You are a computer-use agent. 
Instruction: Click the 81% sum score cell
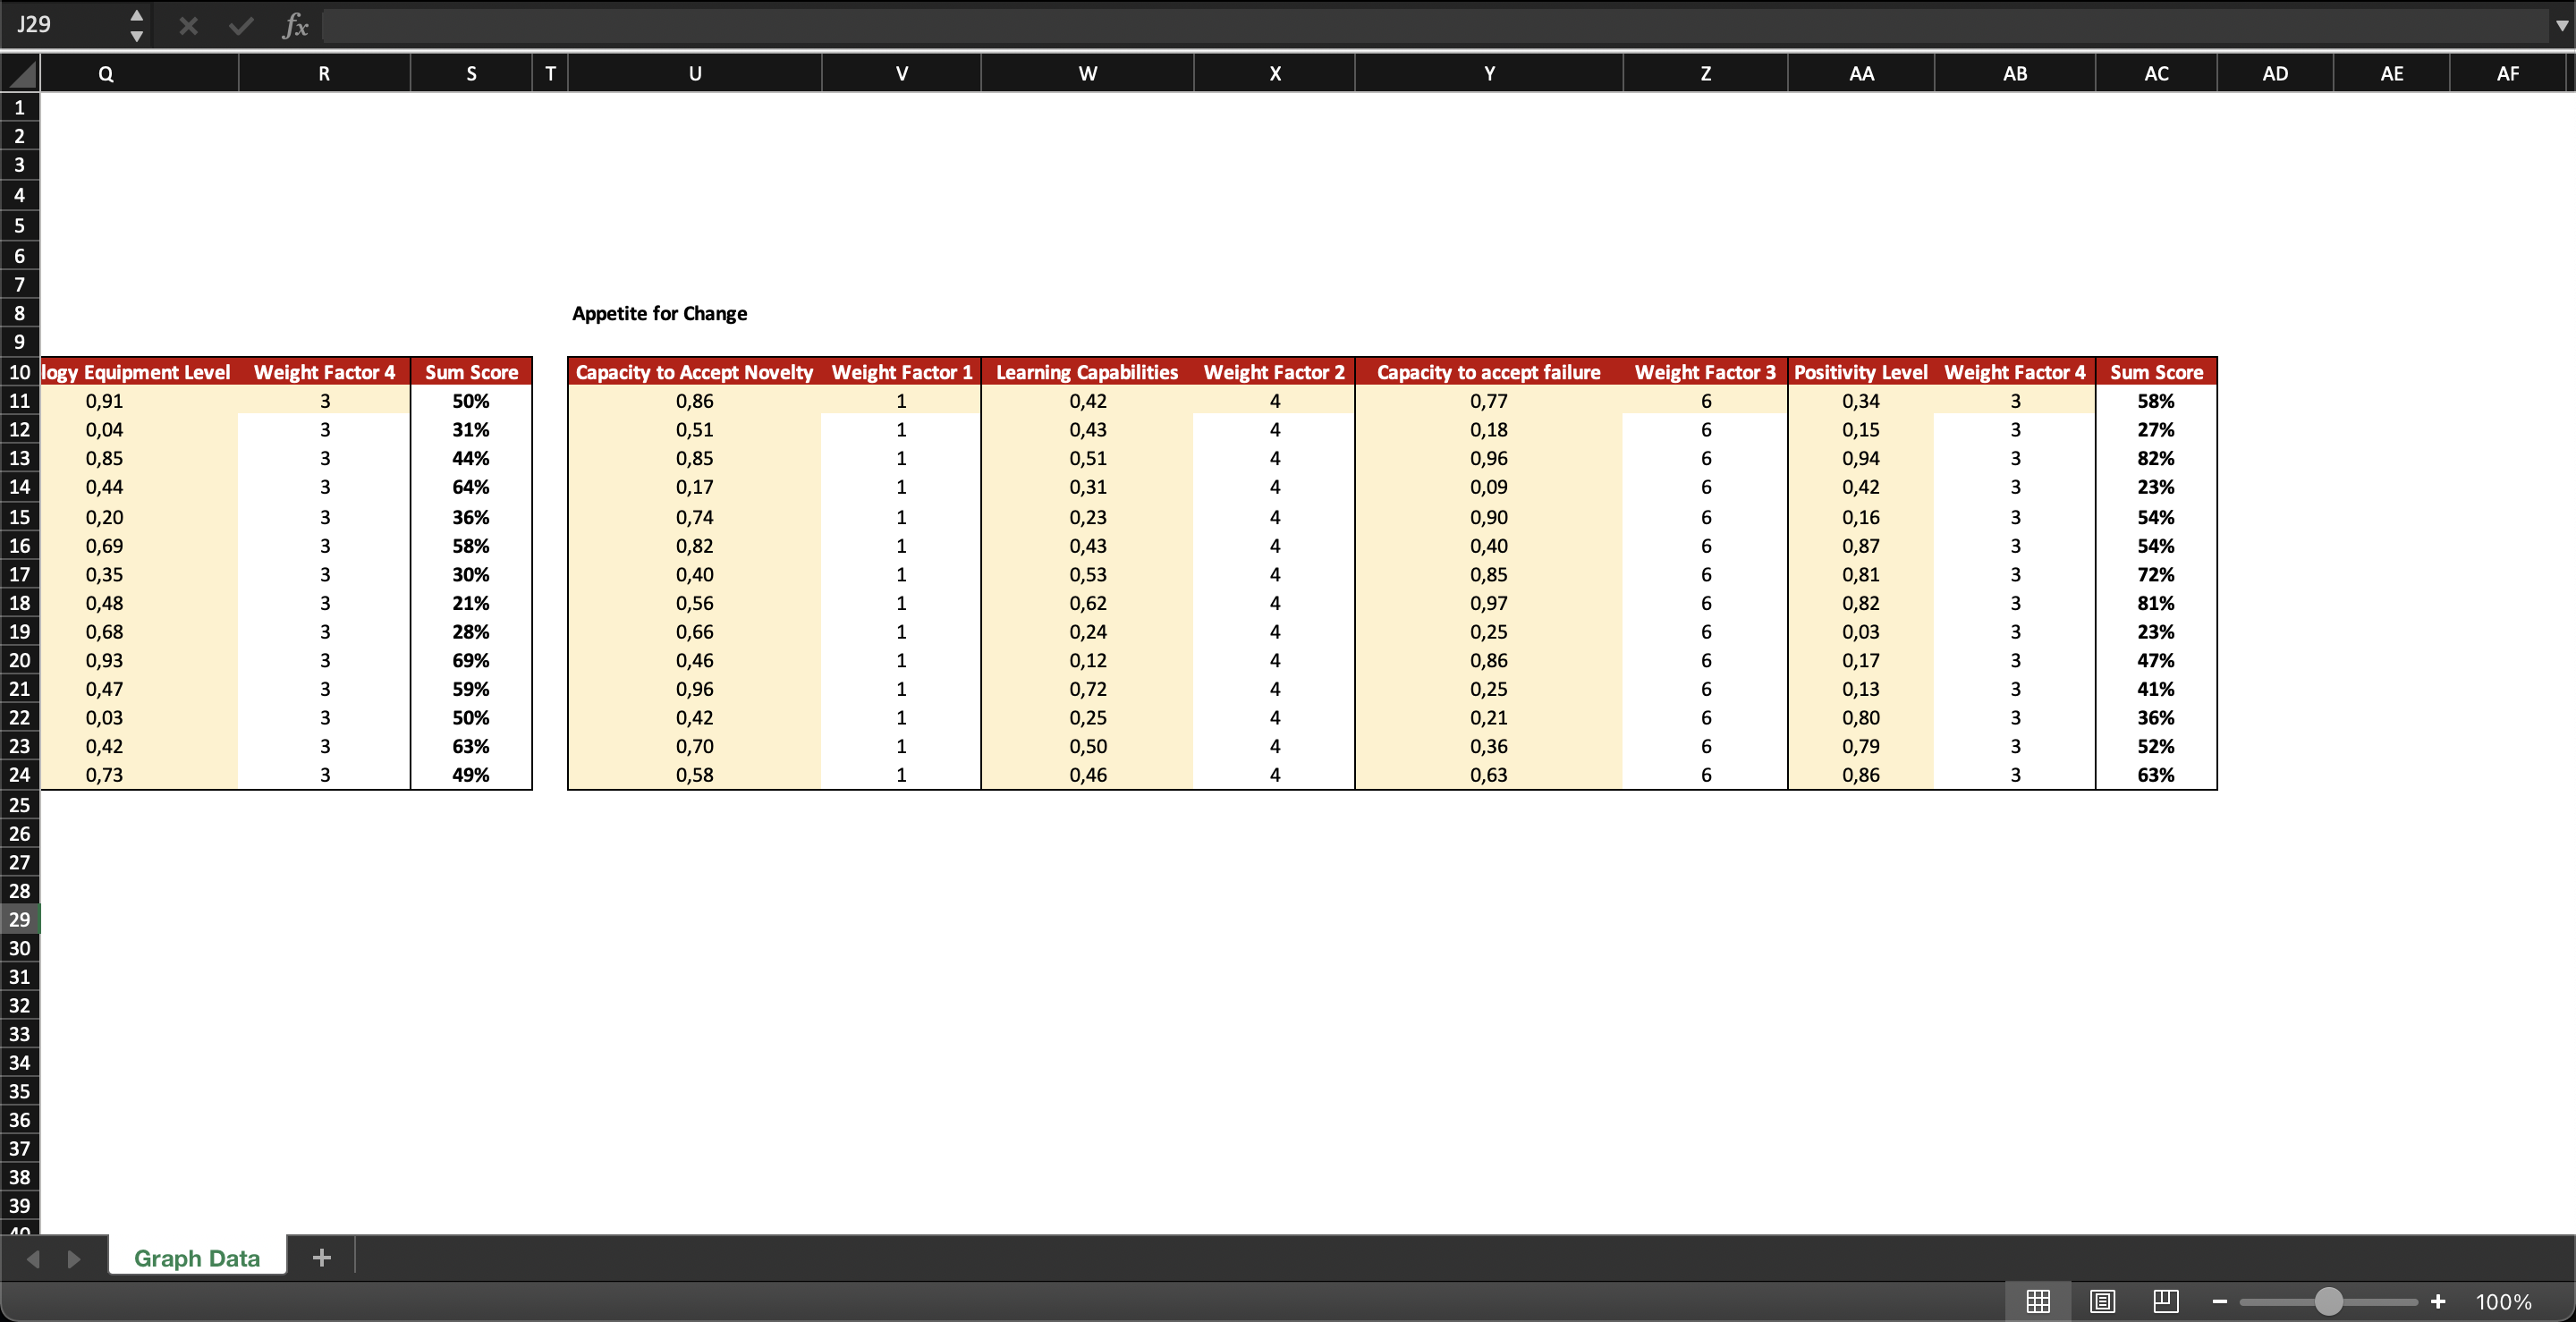coord(2156,603)
